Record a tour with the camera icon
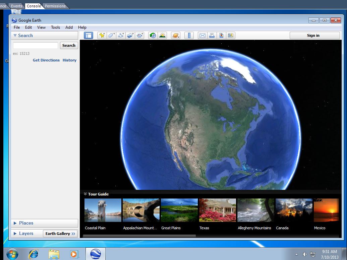 (140, 35)
